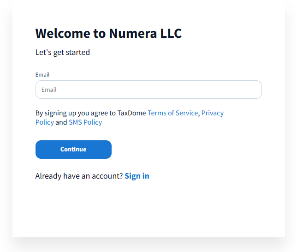
Task: Select the bold Sign in text
Action: [x=137, y=176]
